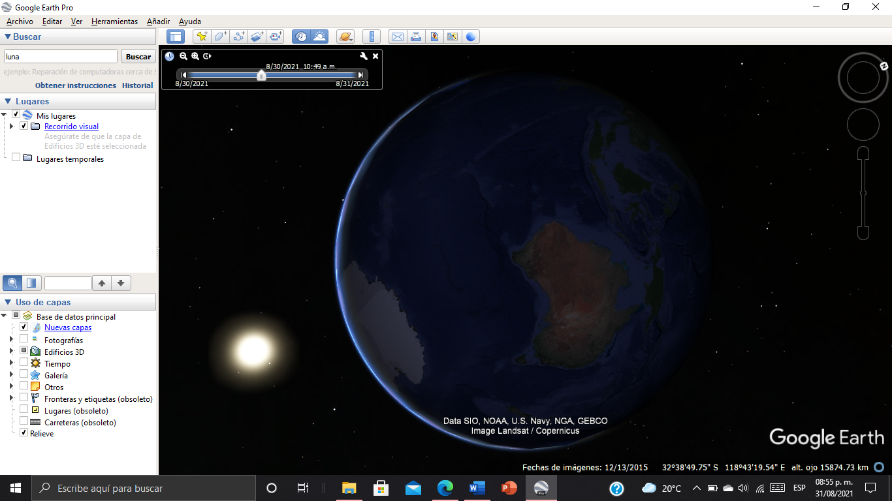
Task: Open the planet switcher (Saturn) icon
Action: point(345,37)
